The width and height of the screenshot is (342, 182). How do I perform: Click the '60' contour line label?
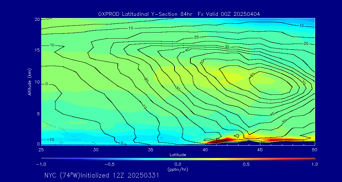tap(253, 75)
